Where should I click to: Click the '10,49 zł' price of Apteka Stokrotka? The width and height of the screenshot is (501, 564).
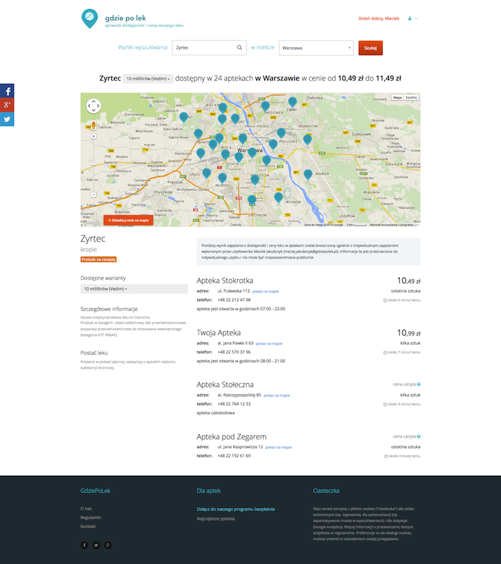(x=408, y=280)
